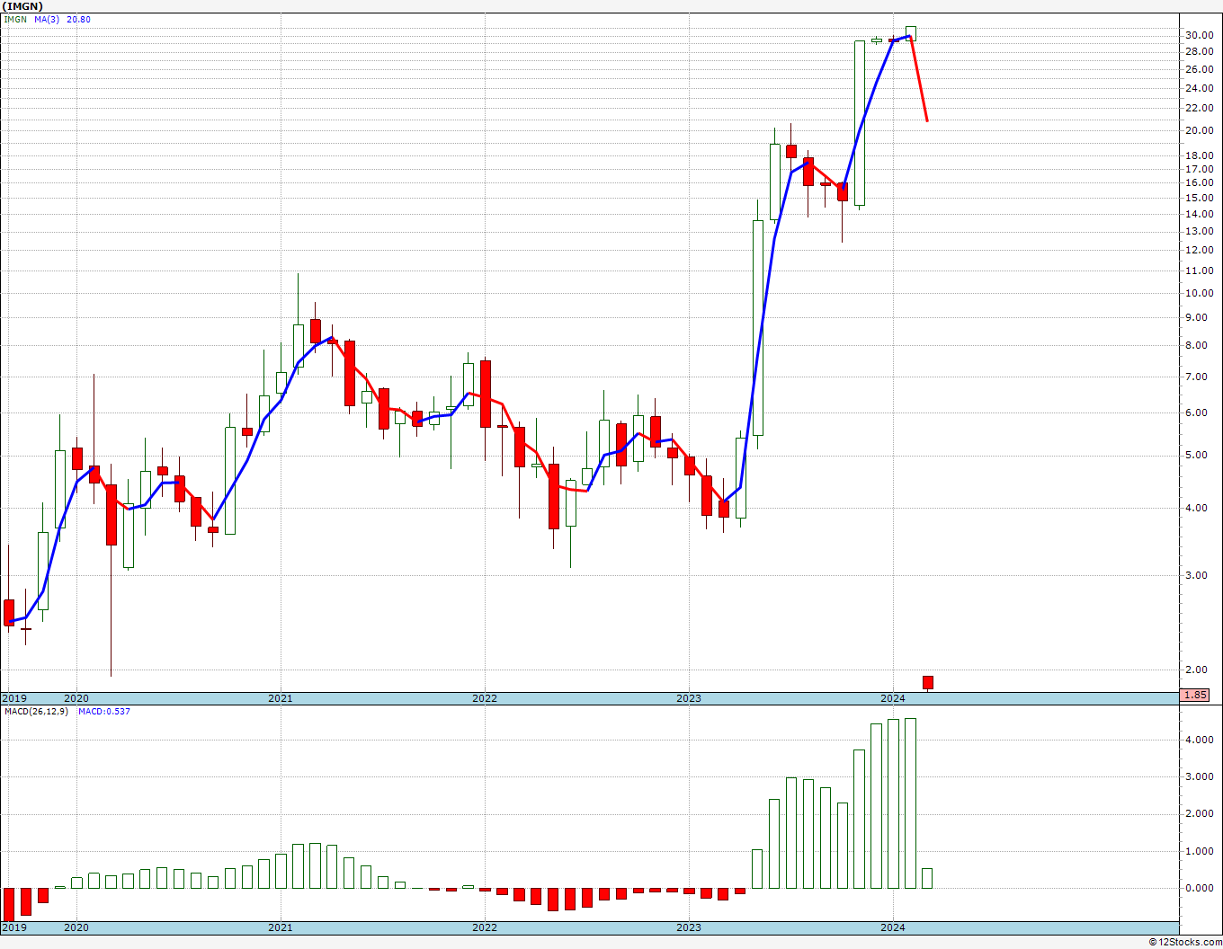Click 2021 on the MACD panel time axis
Screen dimensions: 1223x949
click(x=281, y=927)
